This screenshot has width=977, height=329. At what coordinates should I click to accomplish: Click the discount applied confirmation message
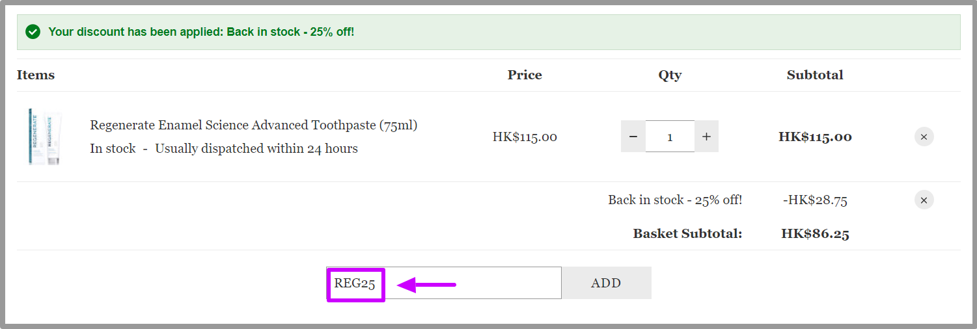pos(202,32)
